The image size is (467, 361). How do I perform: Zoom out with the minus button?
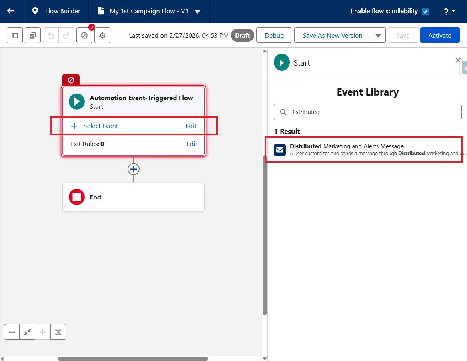[12, 332]
